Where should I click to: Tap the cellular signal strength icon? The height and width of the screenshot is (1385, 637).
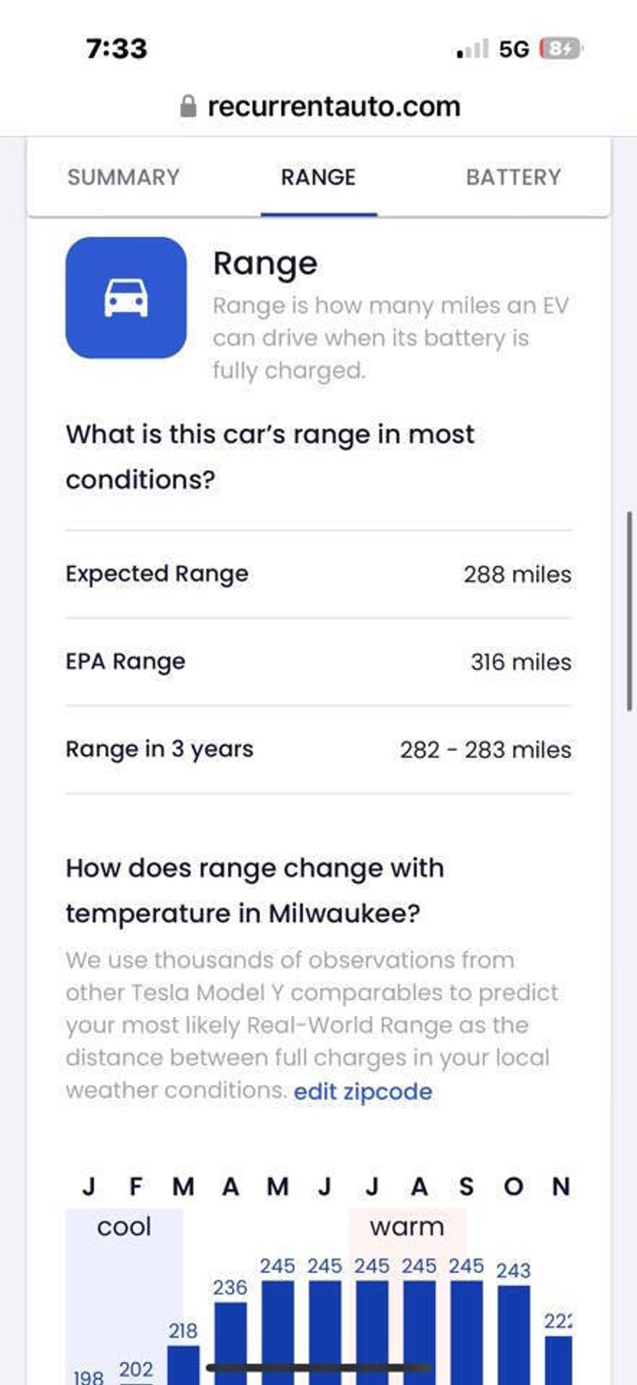[x=473, y=49]
